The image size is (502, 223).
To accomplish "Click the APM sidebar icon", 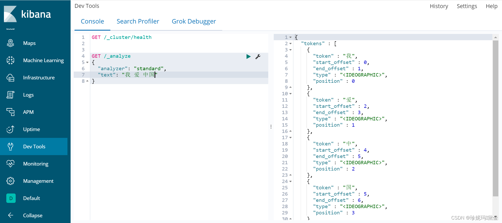I will [10, 112].
